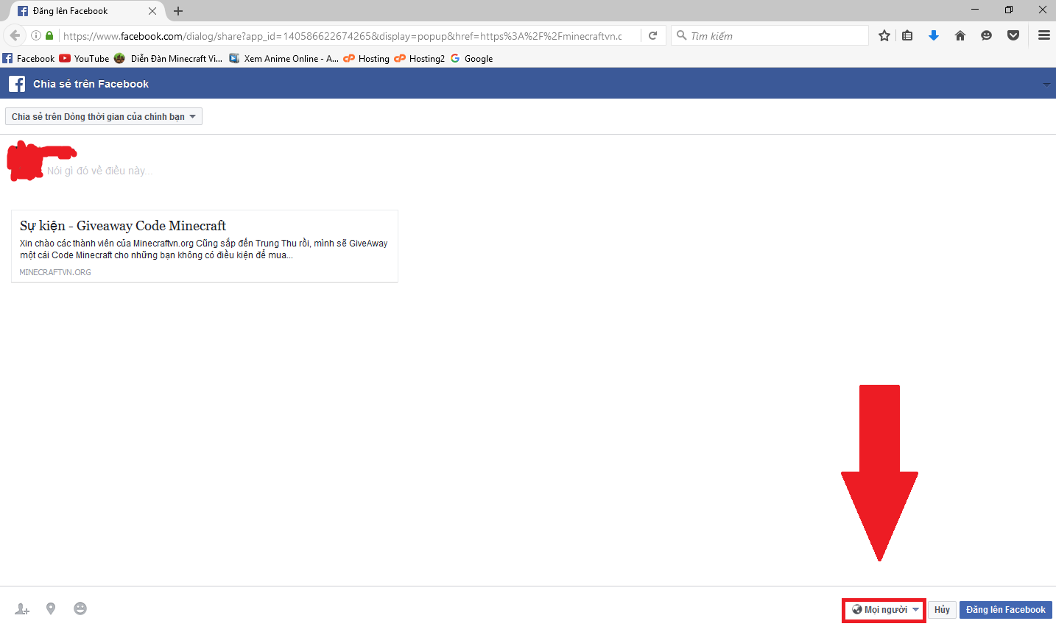Close the Đăng lên Facebook tab
The height and width of the screenshot is (632, 1056).
coord(152,11)
